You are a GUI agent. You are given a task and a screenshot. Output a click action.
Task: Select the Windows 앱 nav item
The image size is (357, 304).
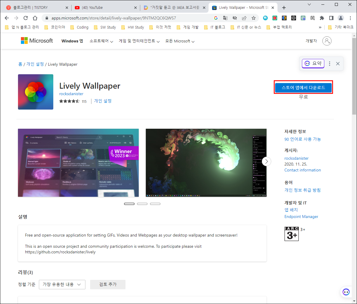[x=72, y=41]
